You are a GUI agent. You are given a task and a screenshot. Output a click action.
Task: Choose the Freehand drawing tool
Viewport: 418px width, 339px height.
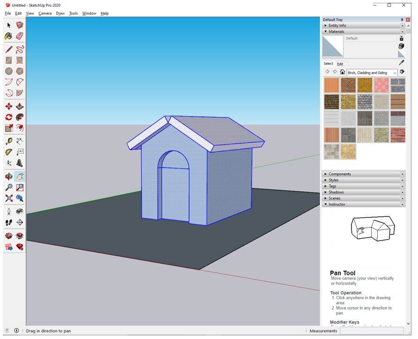click(20, 50)
